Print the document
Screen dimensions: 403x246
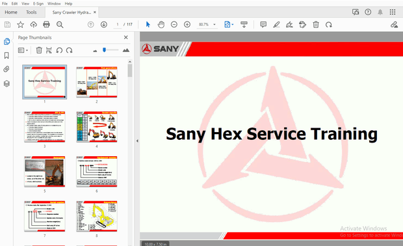tap(47, 25)
